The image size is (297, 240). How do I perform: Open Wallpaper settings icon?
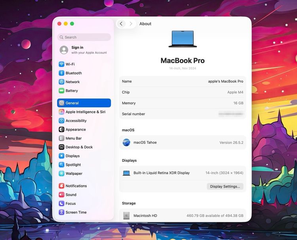61,174
